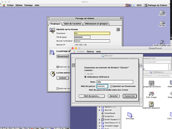Click the Mot de passe field in connection dialog

pyautogui.click(x=102, y=86)
